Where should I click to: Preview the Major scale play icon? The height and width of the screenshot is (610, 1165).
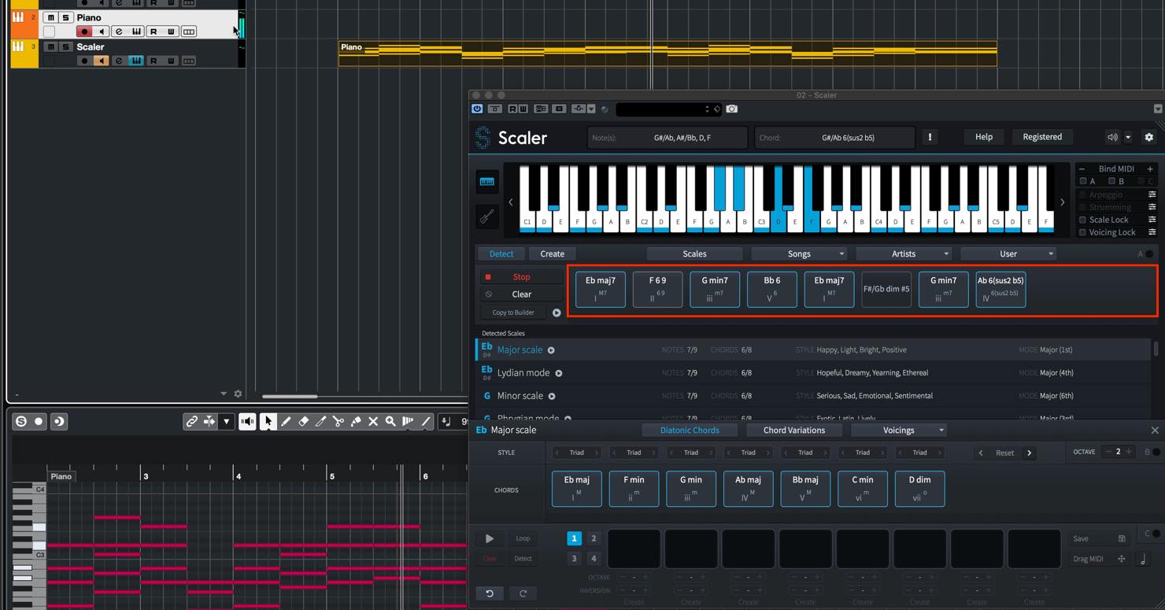pos(551,350)
